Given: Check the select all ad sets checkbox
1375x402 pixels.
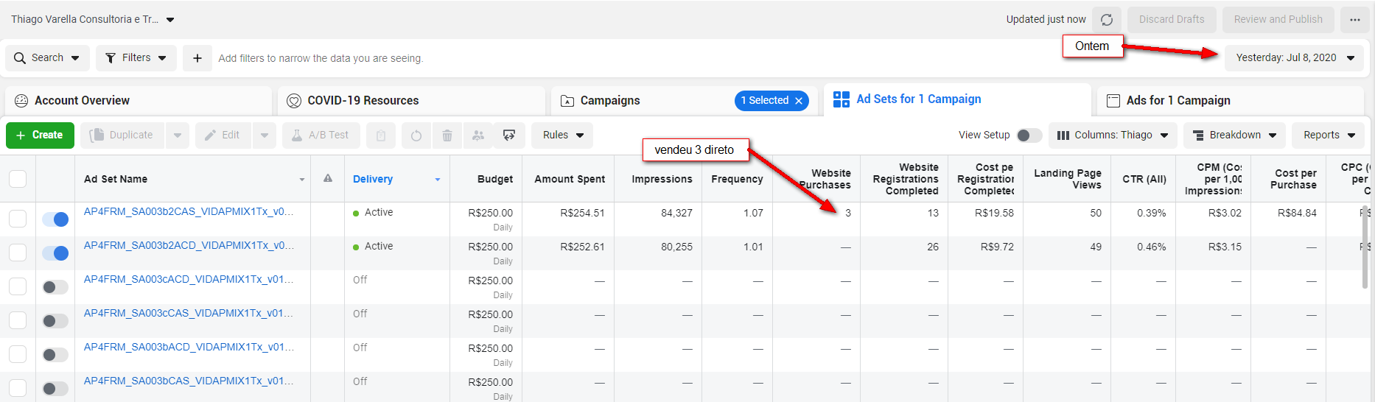Looking at the screenshot, I should point(18,179).
